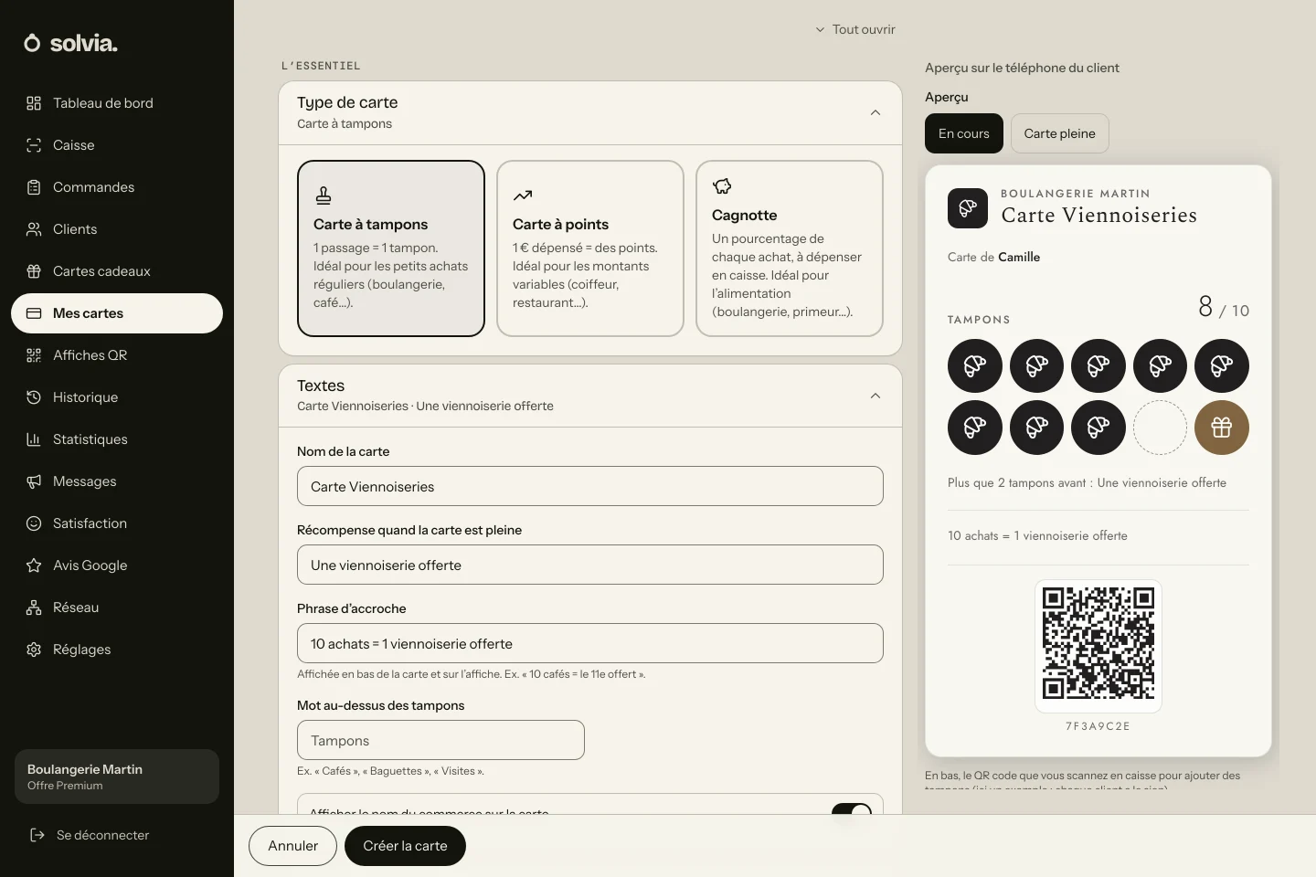Click the Créer la carte button
This screenshot has height=877, width=1316.
pyautogui.click(x=405, y=846)
